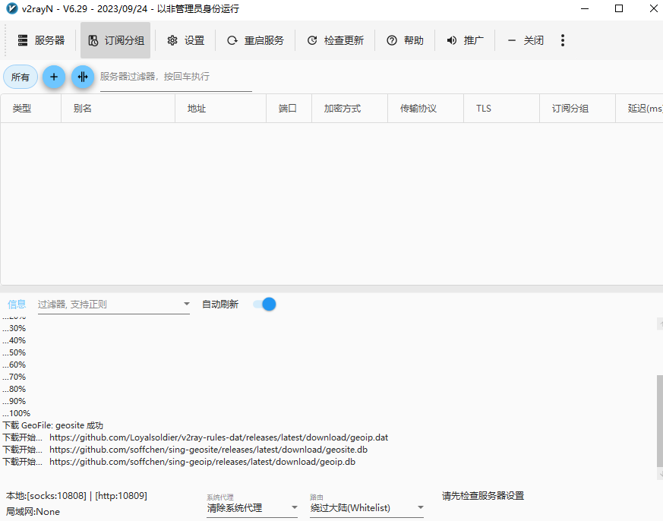
Task: Open the 路由 routing dropdown
Action: click(x=367, y=507)
